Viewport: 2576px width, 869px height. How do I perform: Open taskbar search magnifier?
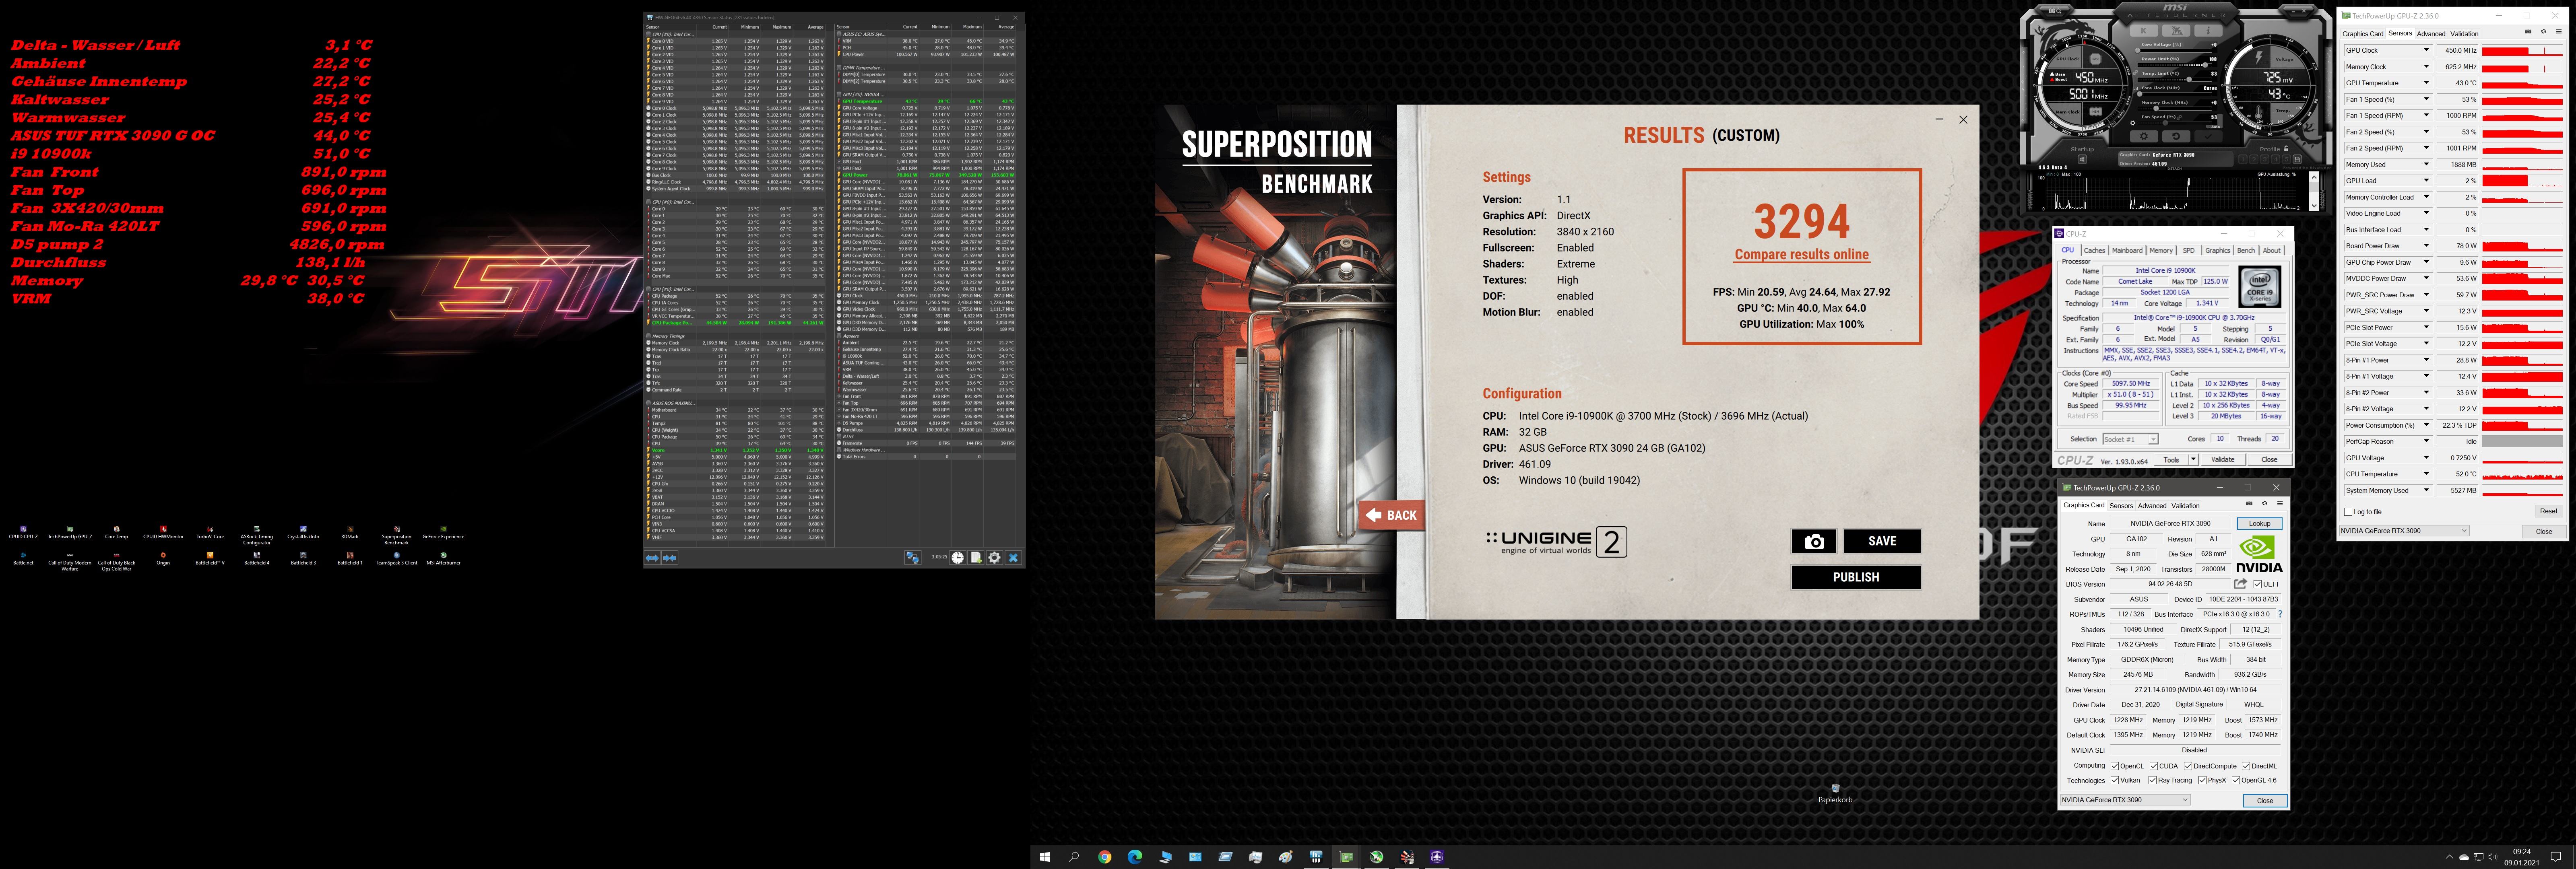click(x=1074, y=857)
